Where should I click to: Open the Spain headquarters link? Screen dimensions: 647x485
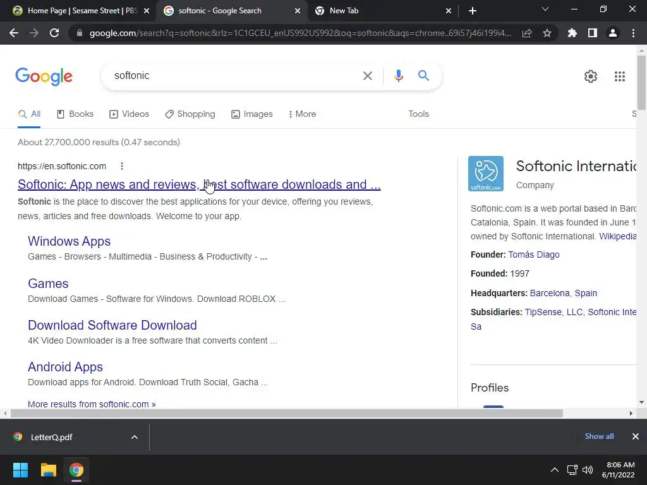pos(586,293)
